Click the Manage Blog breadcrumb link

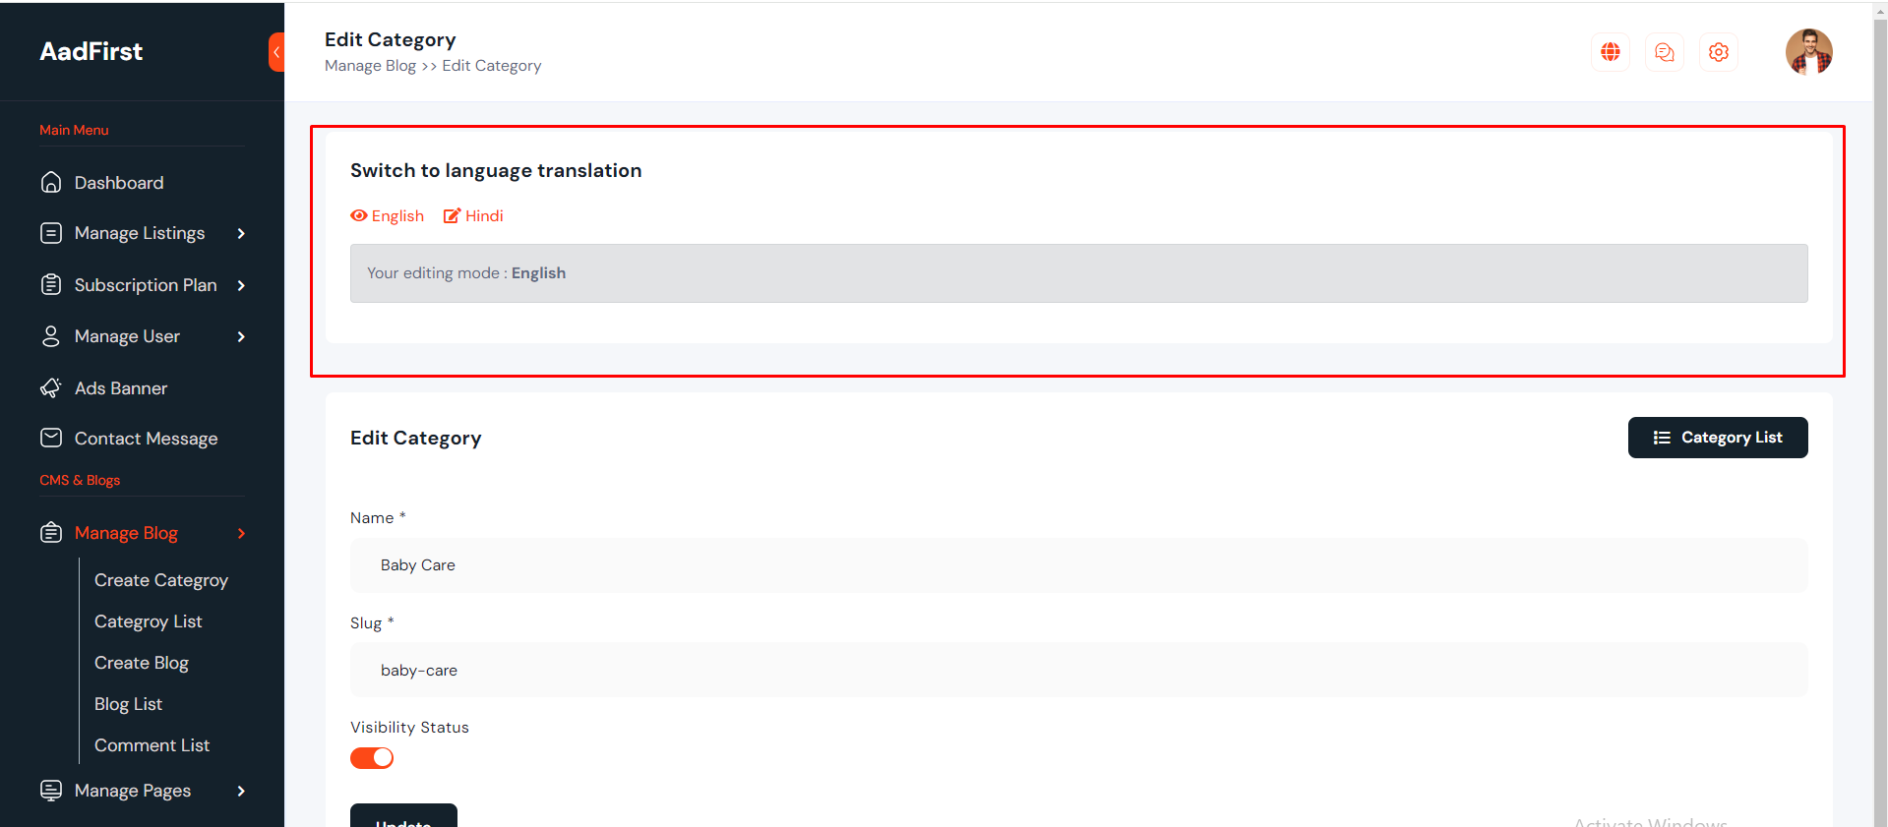point(370,66)
